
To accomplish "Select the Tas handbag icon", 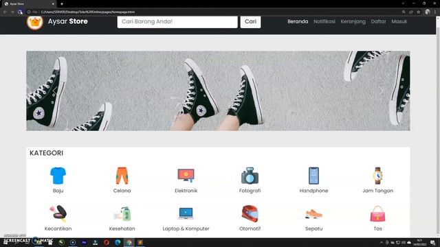I will (377, 213).
